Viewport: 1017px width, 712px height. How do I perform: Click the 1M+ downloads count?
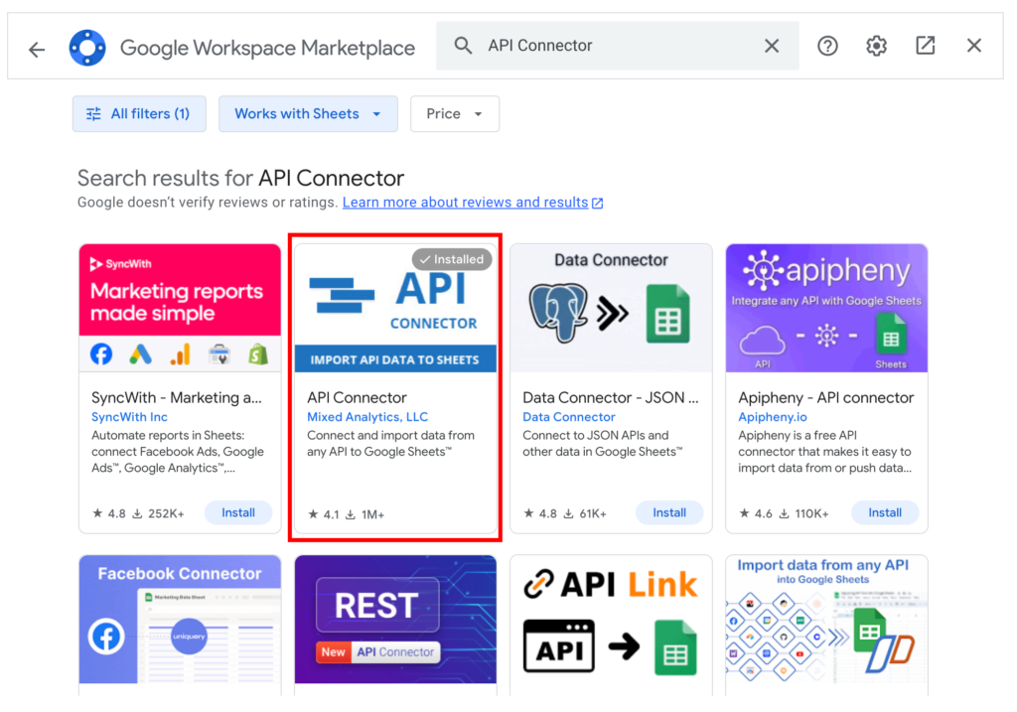(373, 514)
